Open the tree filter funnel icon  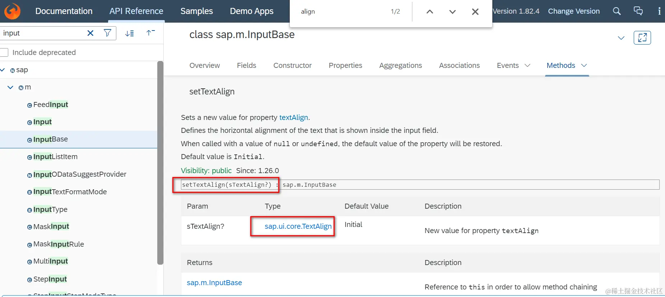point(107,33)
